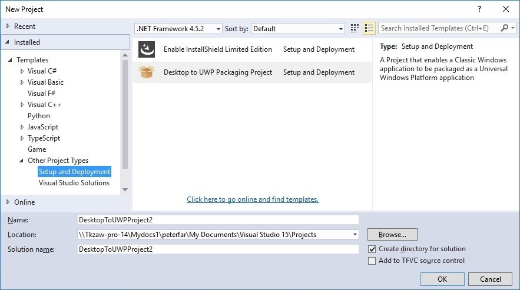This screenshot has height=290, width=520.
Task: Expand the Visual Basic node
Action: [x=22, y=82]
